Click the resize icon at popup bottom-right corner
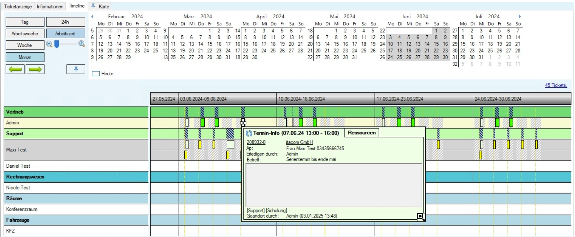 pos(420,216)
